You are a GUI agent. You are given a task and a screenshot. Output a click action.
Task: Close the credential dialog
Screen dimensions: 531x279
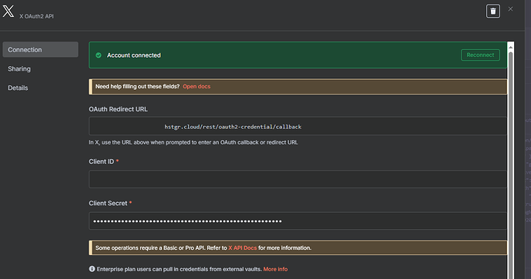coord(510,9)
